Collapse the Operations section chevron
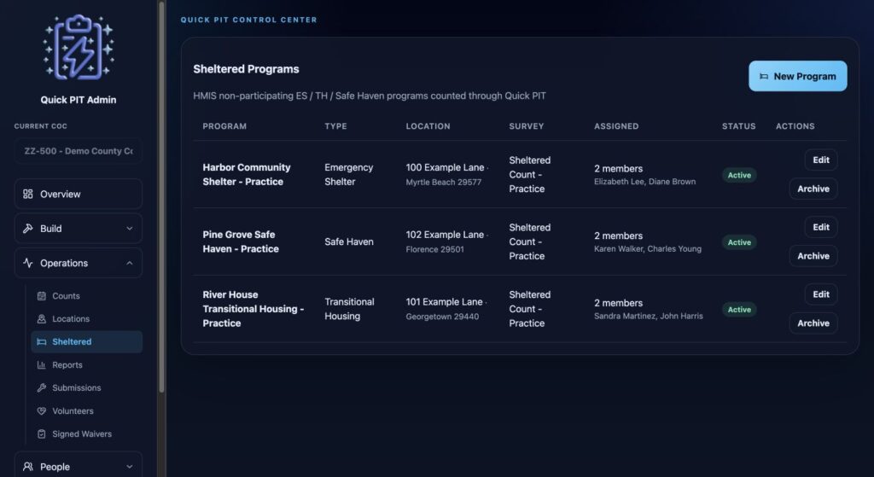Viewport: 874px width, 477px height. (x=130, y=263)
